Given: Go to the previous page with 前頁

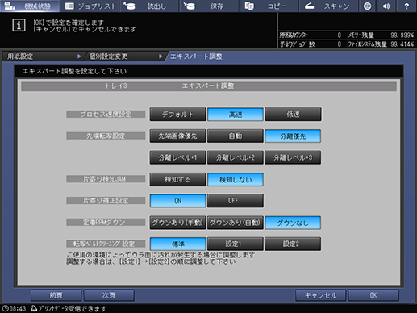Looking at the screenshot, I should pos(56,295).
